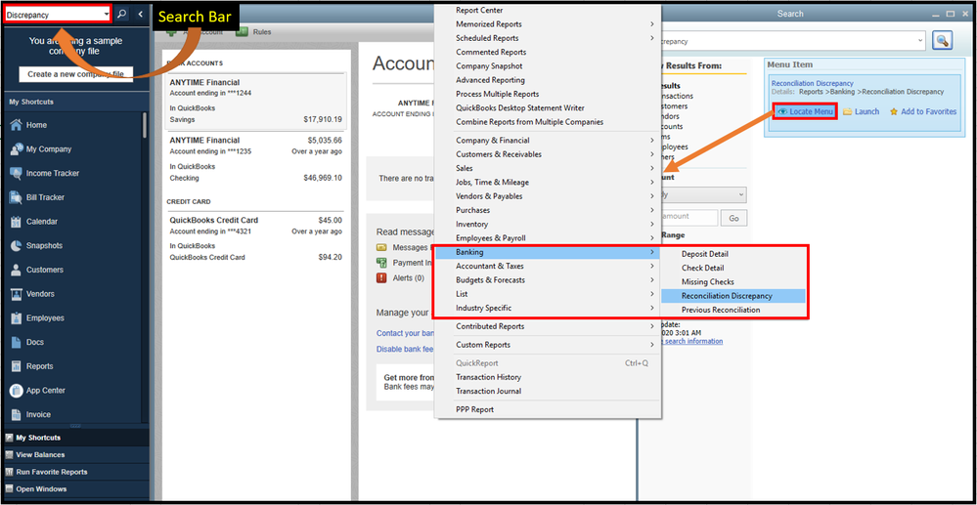
Task: Click the Rules icon in Bank Feeds toolbar
Action: pos(243,32)
